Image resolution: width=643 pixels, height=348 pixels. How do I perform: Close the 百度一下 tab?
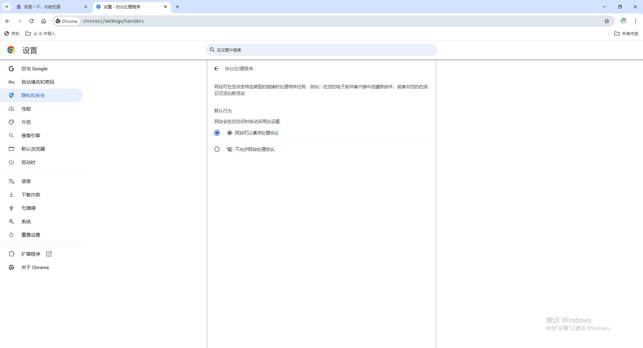coord(86,7)
